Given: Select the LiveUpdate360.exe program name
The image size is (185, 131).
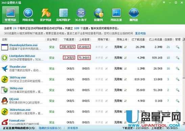Looking at the screenshot, I should (x=22, y=56).
